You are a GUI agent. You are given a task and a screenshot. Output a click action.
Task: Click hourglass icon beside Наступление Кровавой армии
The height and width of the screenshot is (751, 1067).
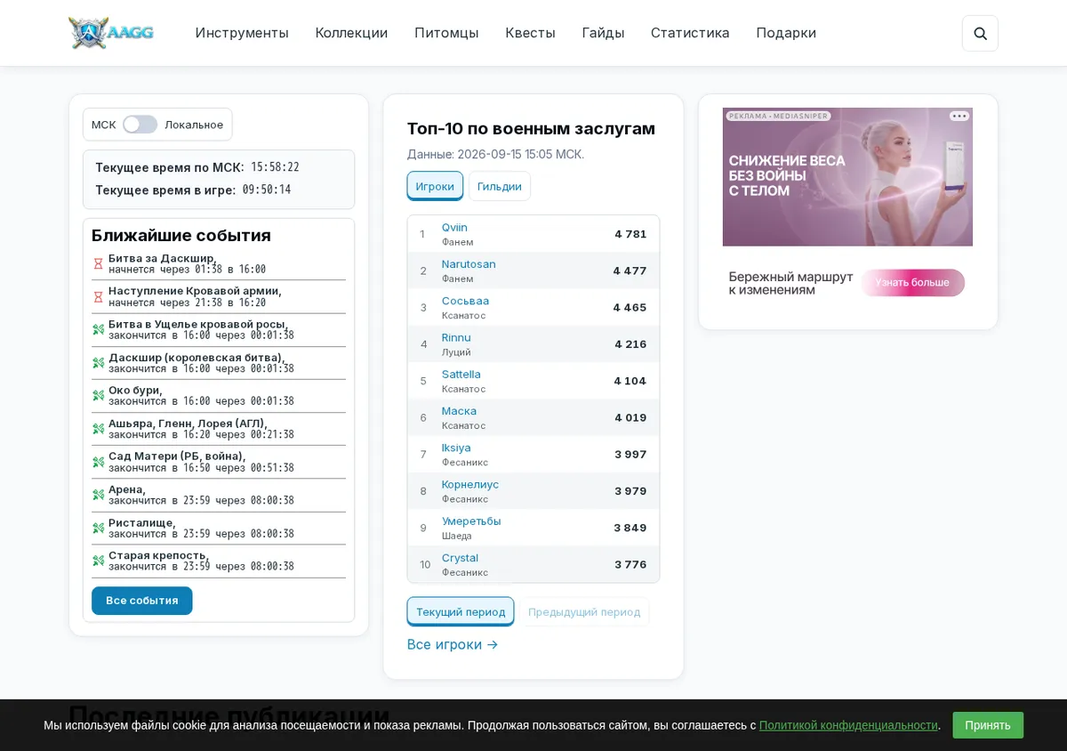[99, 296]
